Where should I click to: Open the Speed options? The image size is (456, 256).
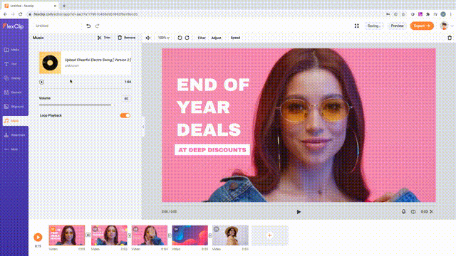[x=235, y=38]
